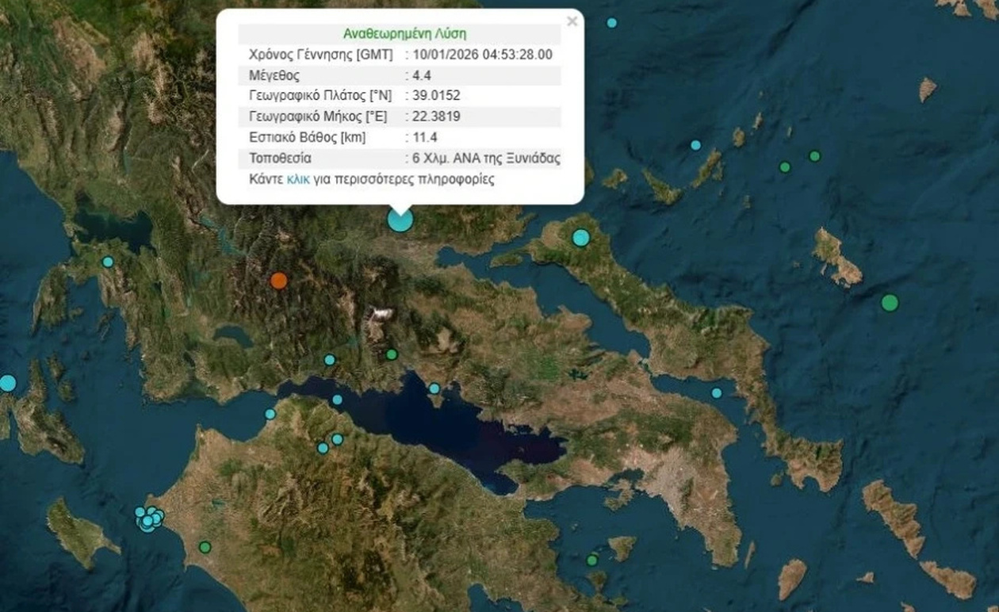Select the cyan marker on northern Evia island
999x612 pixels.
point(581,237)
